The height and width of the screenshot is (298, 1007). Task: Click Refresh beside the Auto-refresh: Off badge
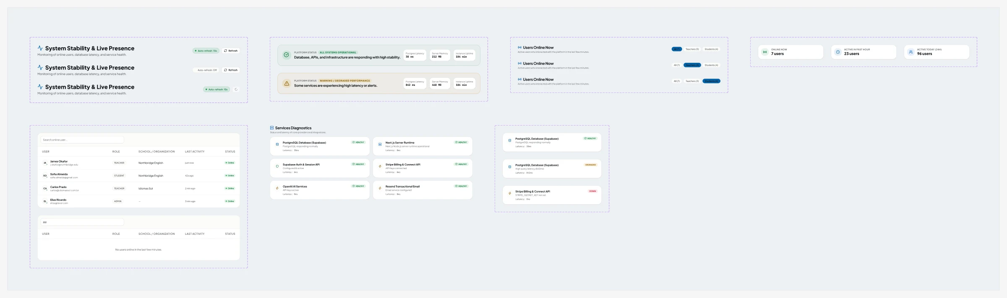coord(231,70)
